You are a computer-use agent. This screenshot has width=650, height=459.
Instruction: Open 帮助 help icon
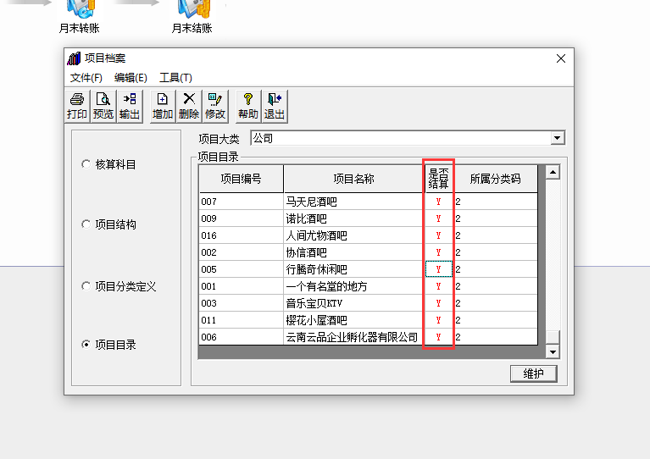tap(248, 106)
